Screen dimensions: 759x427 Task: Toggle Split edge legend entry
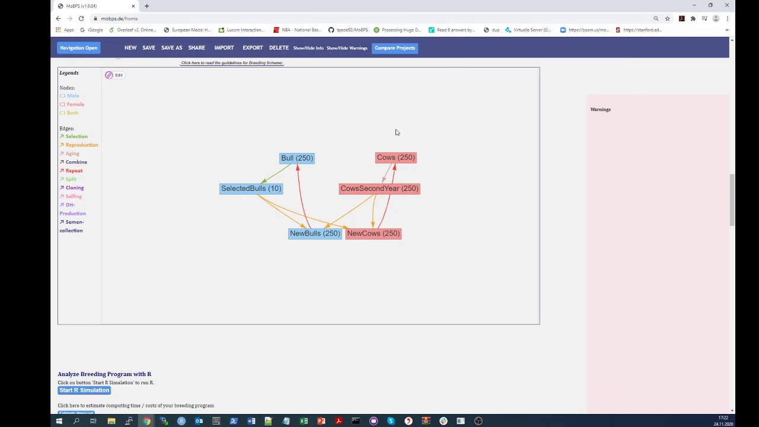(x=68, y=179)
